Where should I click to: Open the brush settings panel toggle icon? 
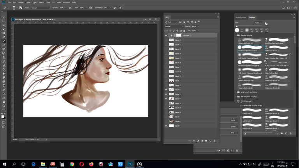point(21,8)
